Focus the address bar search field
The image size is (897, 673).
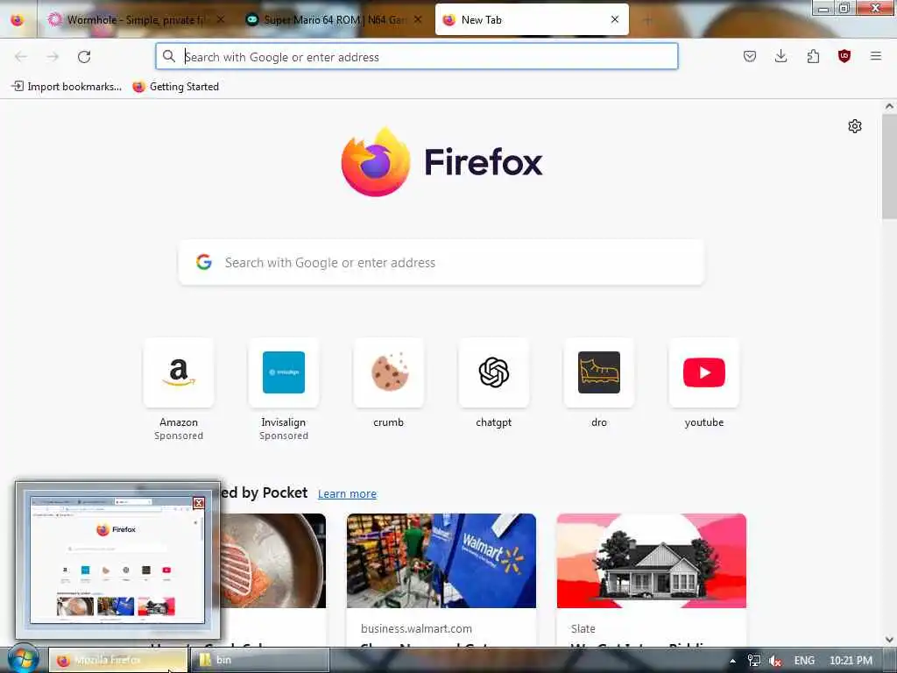coord(416,57)
